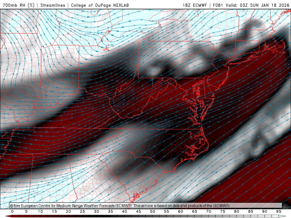
Task: Select the "Streamlines" label in header
Action: point(53,5)
